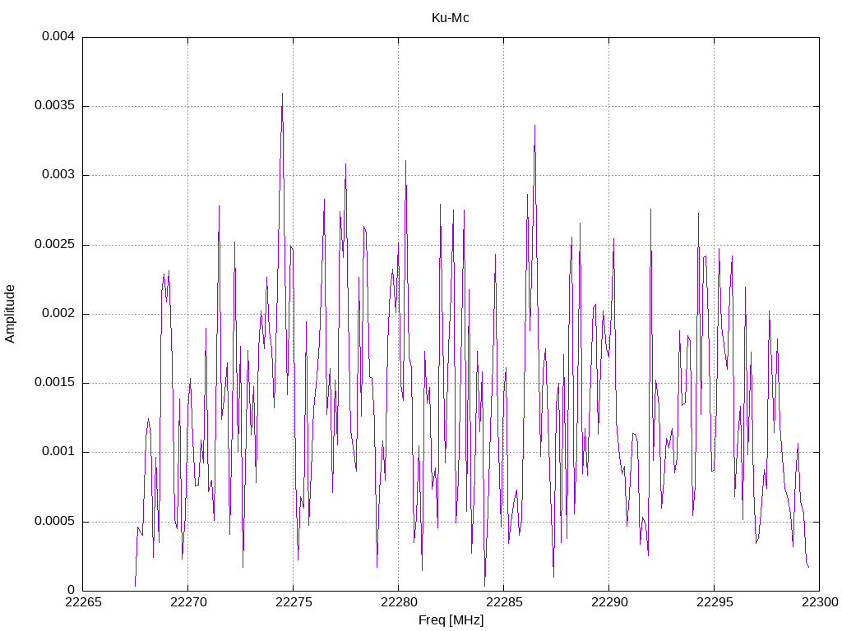
Task: Click the highest spectrum peak near 22274.5 MHz
Action: [x=283, y=94]
